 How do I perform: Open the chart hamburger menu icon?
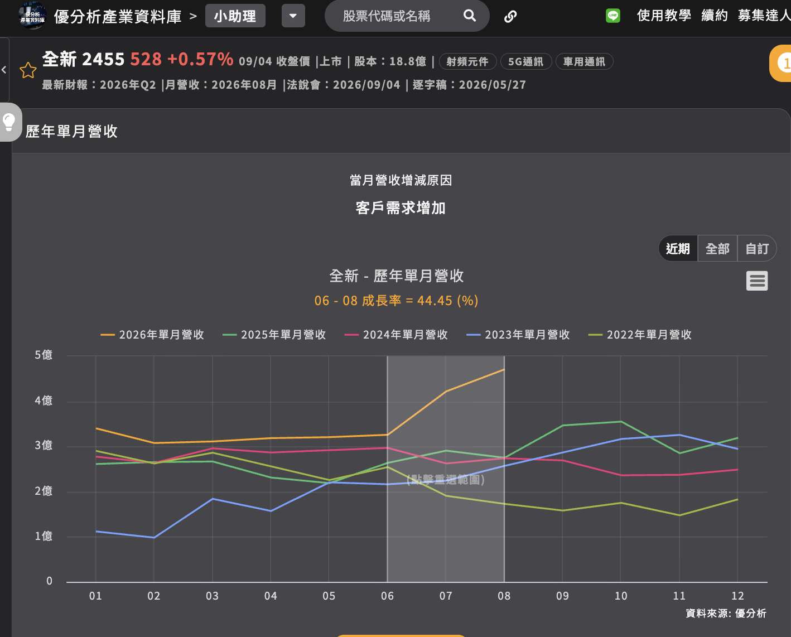coord(757,281)
